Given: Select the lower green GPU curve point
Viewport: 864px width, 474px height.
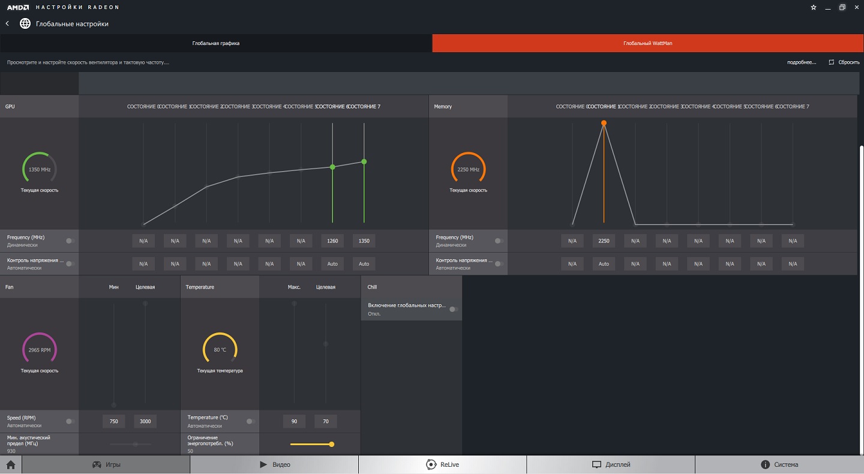Looking at the screenshot, I should 332,167.
